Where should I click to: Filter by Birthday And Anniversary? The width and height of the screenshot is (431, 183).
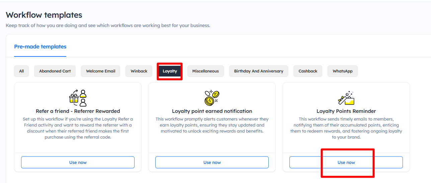tap(258, 71)
